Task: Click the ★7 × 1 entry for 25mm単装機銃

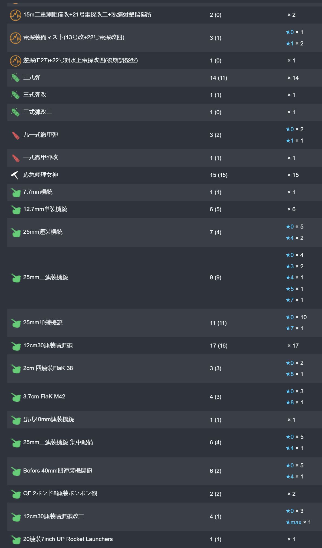Action: 294,328
